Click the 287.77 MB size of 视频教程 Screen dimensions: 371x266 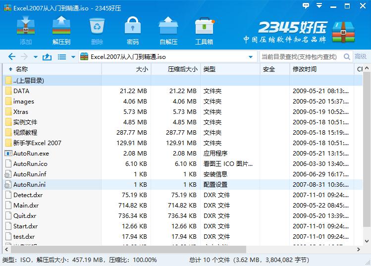[132, 133]
